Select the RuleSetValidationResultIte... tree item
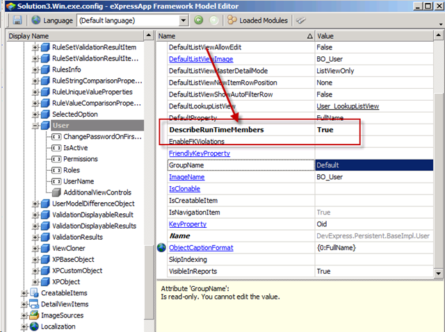 (x=95, y=58)
